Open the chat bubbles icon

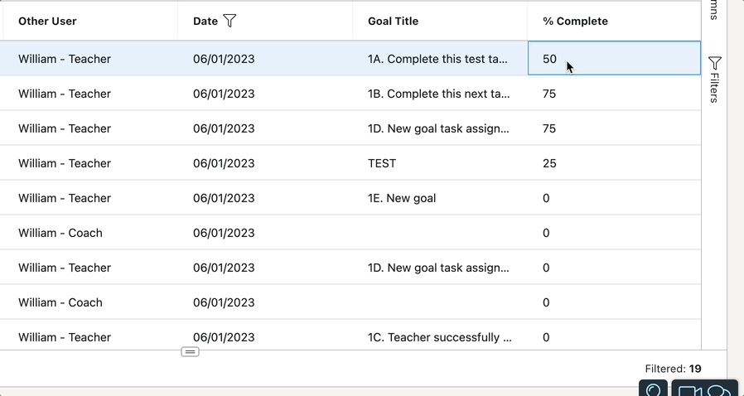[720, 391]
